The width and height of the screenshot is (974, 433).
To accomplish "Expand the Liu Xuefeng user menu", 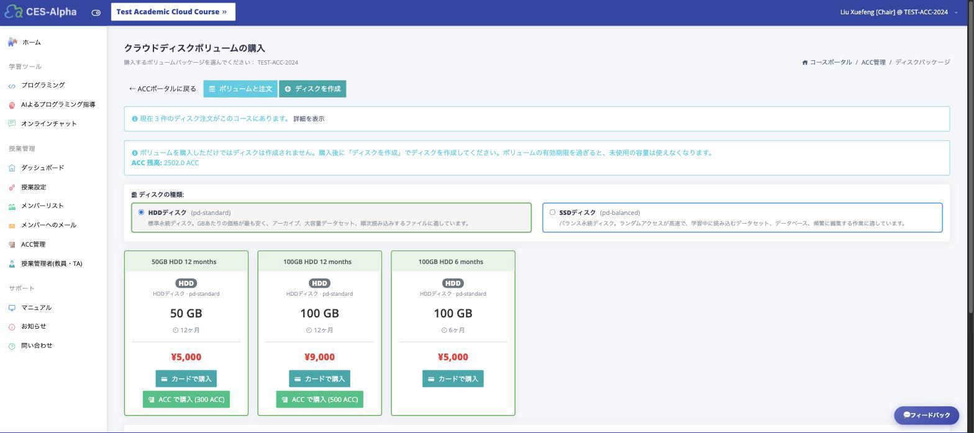I will coord(898,12).
